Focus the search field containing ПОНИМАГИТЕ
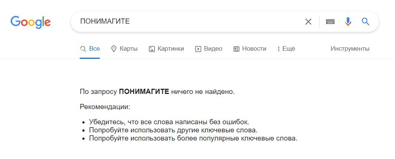 (185, 22)
